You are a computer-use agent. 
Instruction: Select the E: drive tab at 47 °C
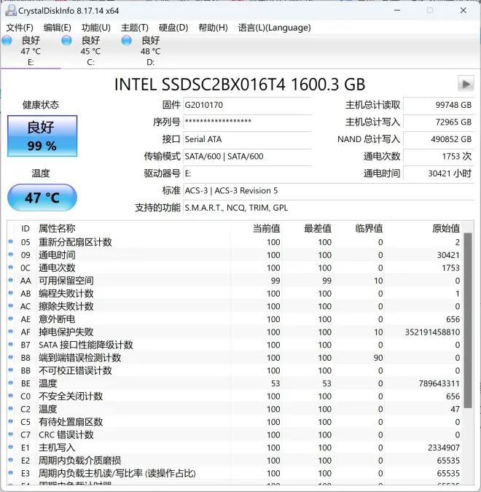tap(31, 51)
